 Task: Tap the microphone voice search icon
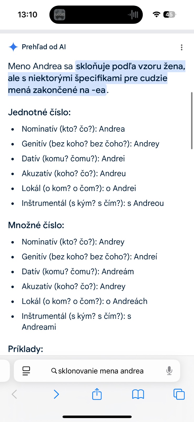pos(169,371)
